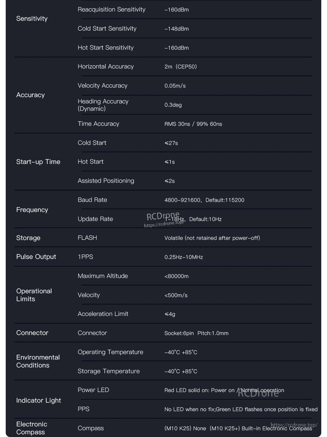
Task: Click the 2m (CEP50) value
Action: (x=181, y=67)
